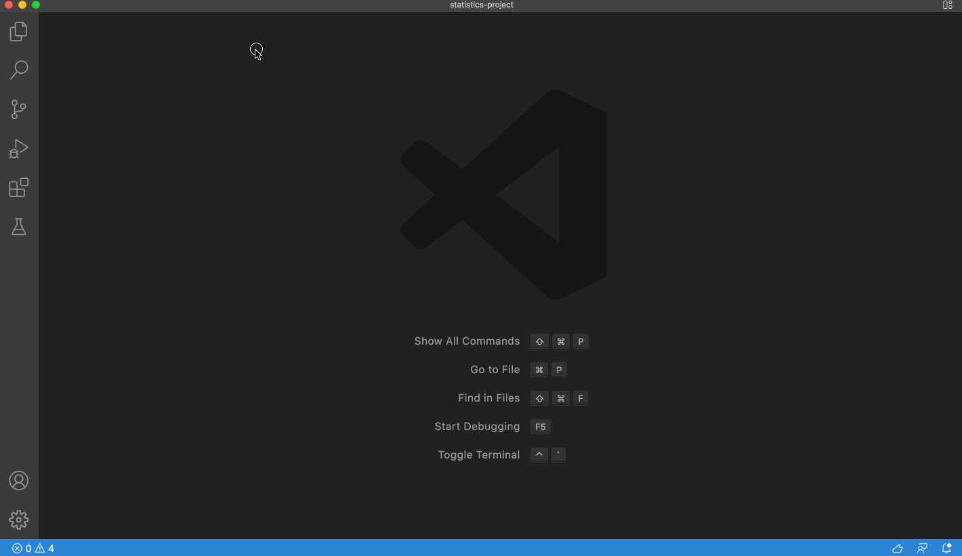The width and height of the screenshot is (962, 556).
Task: Click the Live Share person icon in status bar
Action: point(922,549)
